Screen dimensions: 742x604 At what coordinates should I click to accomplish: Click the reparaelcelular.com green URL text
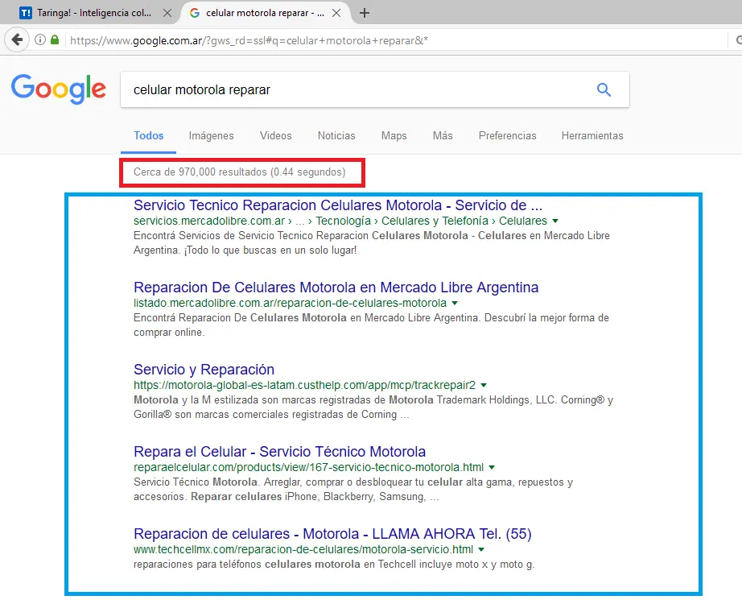point(308,468)
